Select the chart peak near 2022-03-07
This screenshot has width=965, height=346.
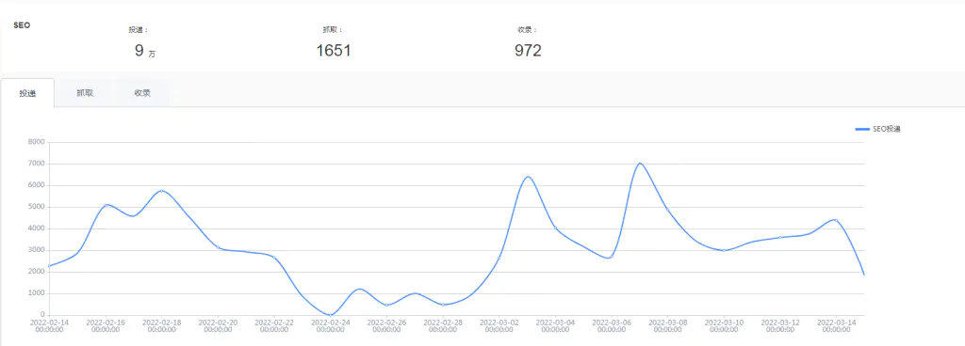(x=640, y=164)
